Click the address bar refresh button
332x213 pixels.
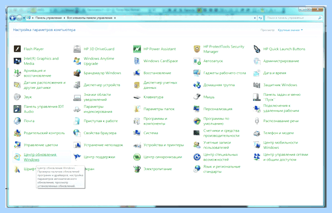260,18
